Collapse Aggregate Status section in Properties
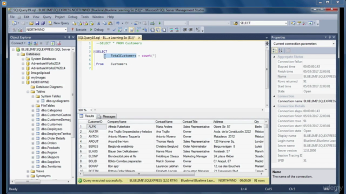 274,57
